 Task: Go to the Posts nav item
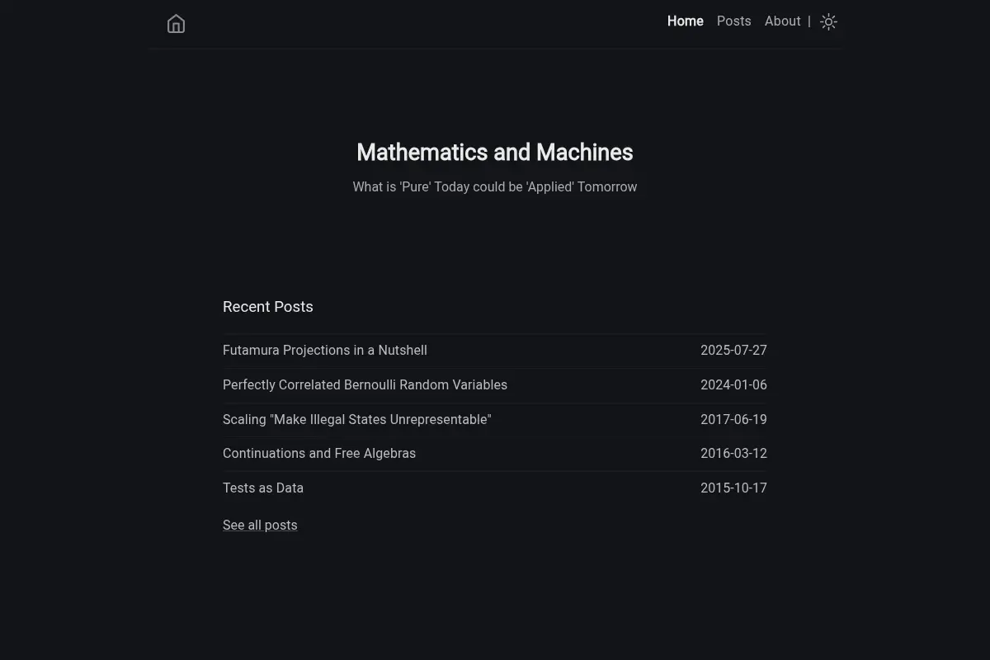click(734, 21)
